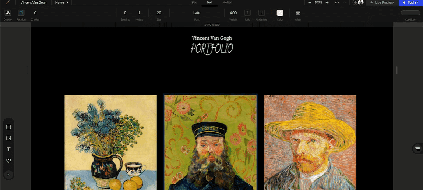Click the 100% zoom level value

pos(318,3)
